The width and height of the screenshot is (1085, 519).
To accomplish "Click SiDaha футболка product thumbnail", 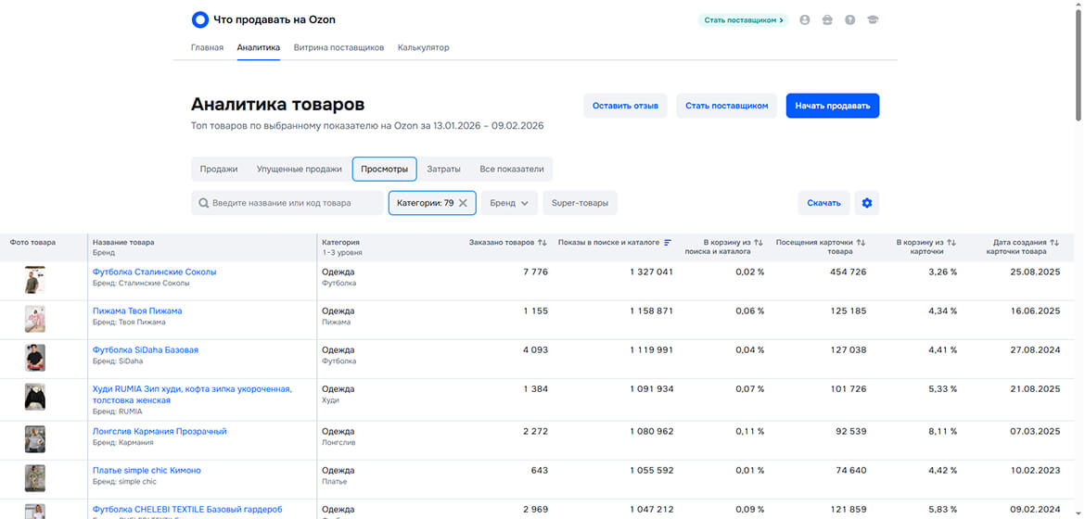I will click(34, 358).
